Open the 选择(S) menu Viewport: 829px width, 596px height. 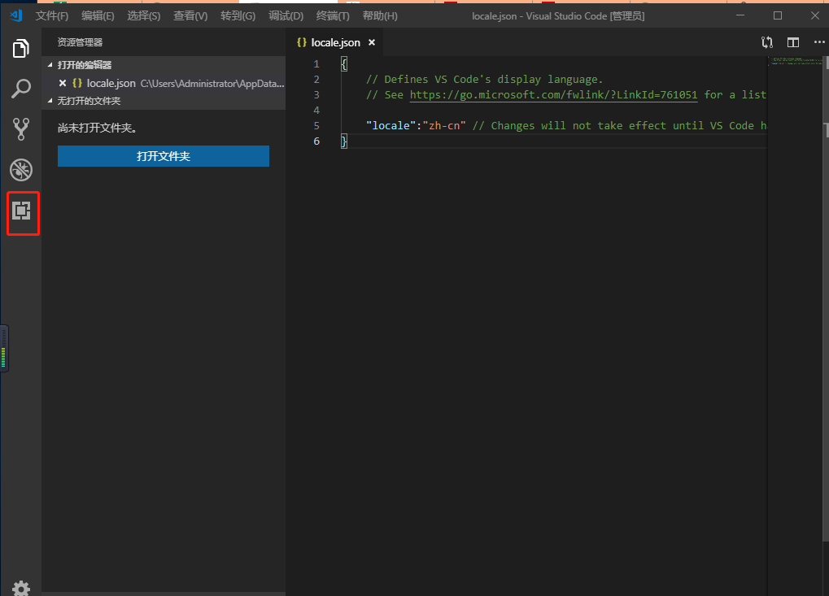(144, 15)
